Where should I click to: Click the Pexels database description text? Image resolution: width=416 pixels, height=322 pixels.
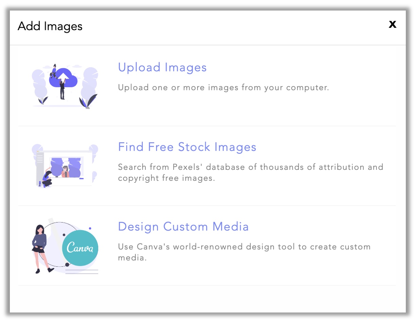click(x=250, y=173)
